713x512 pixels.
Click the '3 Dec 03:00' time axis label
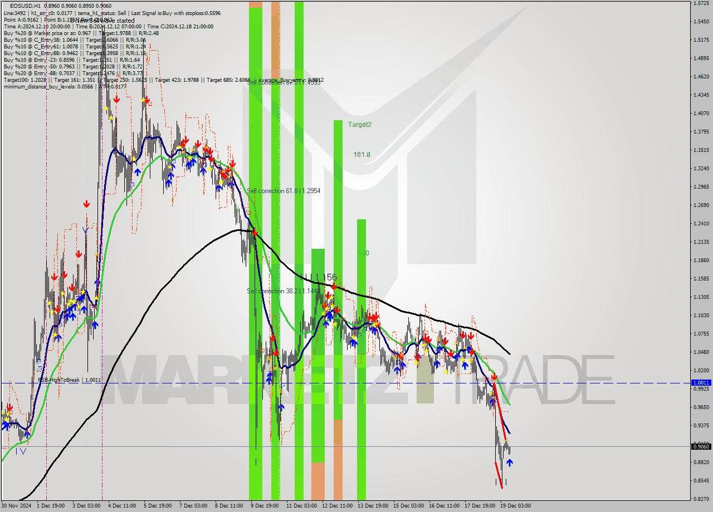pos(86,506)
